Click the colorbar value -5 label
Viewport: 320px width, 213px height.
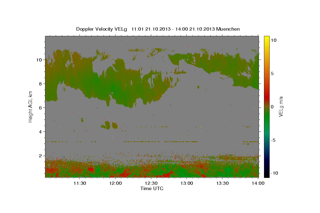pyautogui.click(x=273, y=140)
